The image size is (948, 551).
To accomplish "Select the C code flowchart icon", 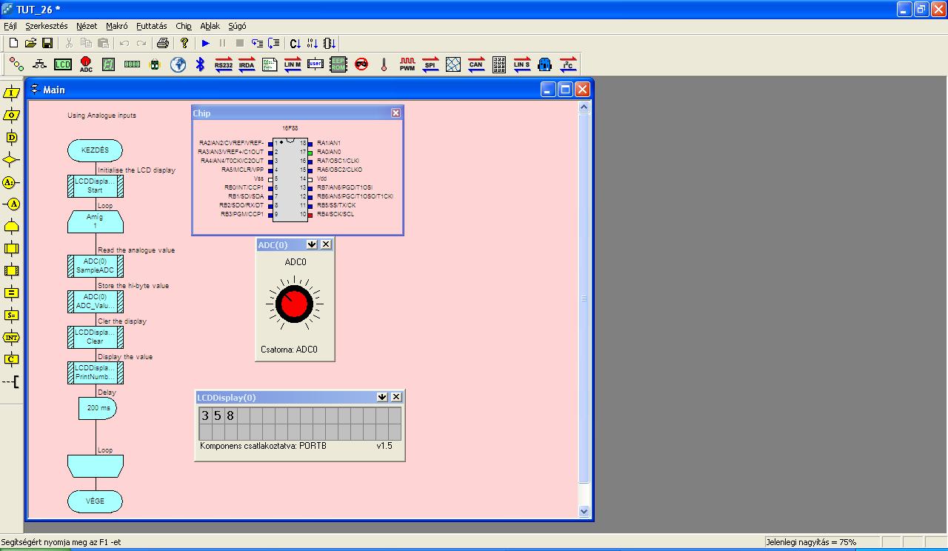I will coord(11,360).
